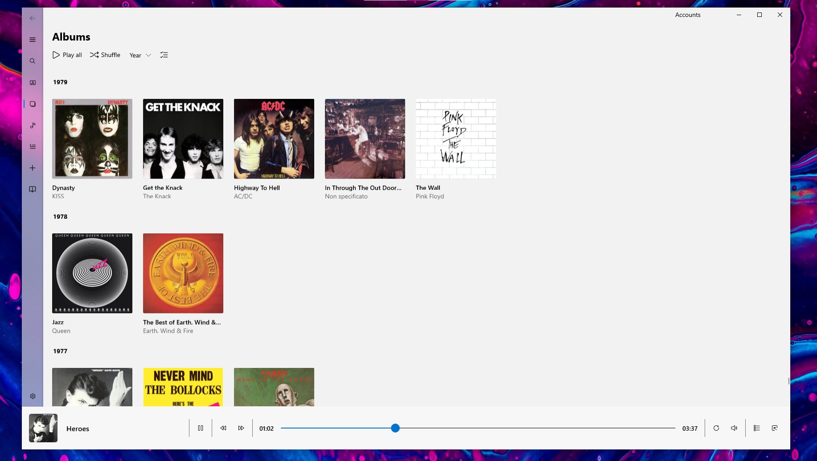The image size is (817, 461).
Task: Click Earth, Wind & Fire artist name
Action: (168, 331)
